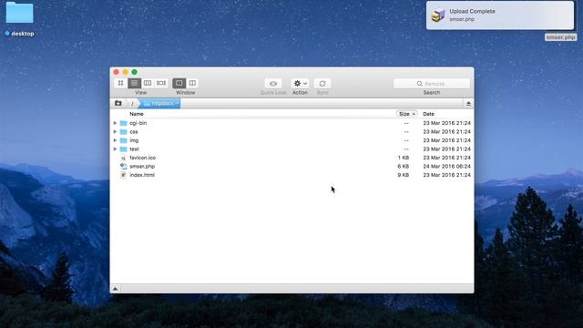Select the css folder icon
The height and width of the screenshot is (328, 583).
pyautogui.click(x=124, y=131)
